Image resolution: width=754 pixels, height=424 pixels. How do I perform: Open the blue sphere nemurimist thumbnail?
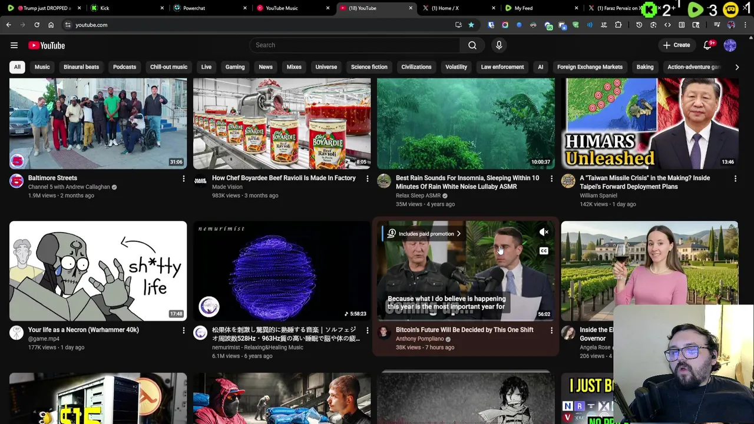coord(282,271)
